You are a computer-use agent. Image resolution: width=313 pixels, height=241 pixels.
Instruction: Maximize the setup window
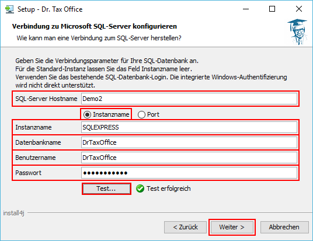[x=272, y=9]
